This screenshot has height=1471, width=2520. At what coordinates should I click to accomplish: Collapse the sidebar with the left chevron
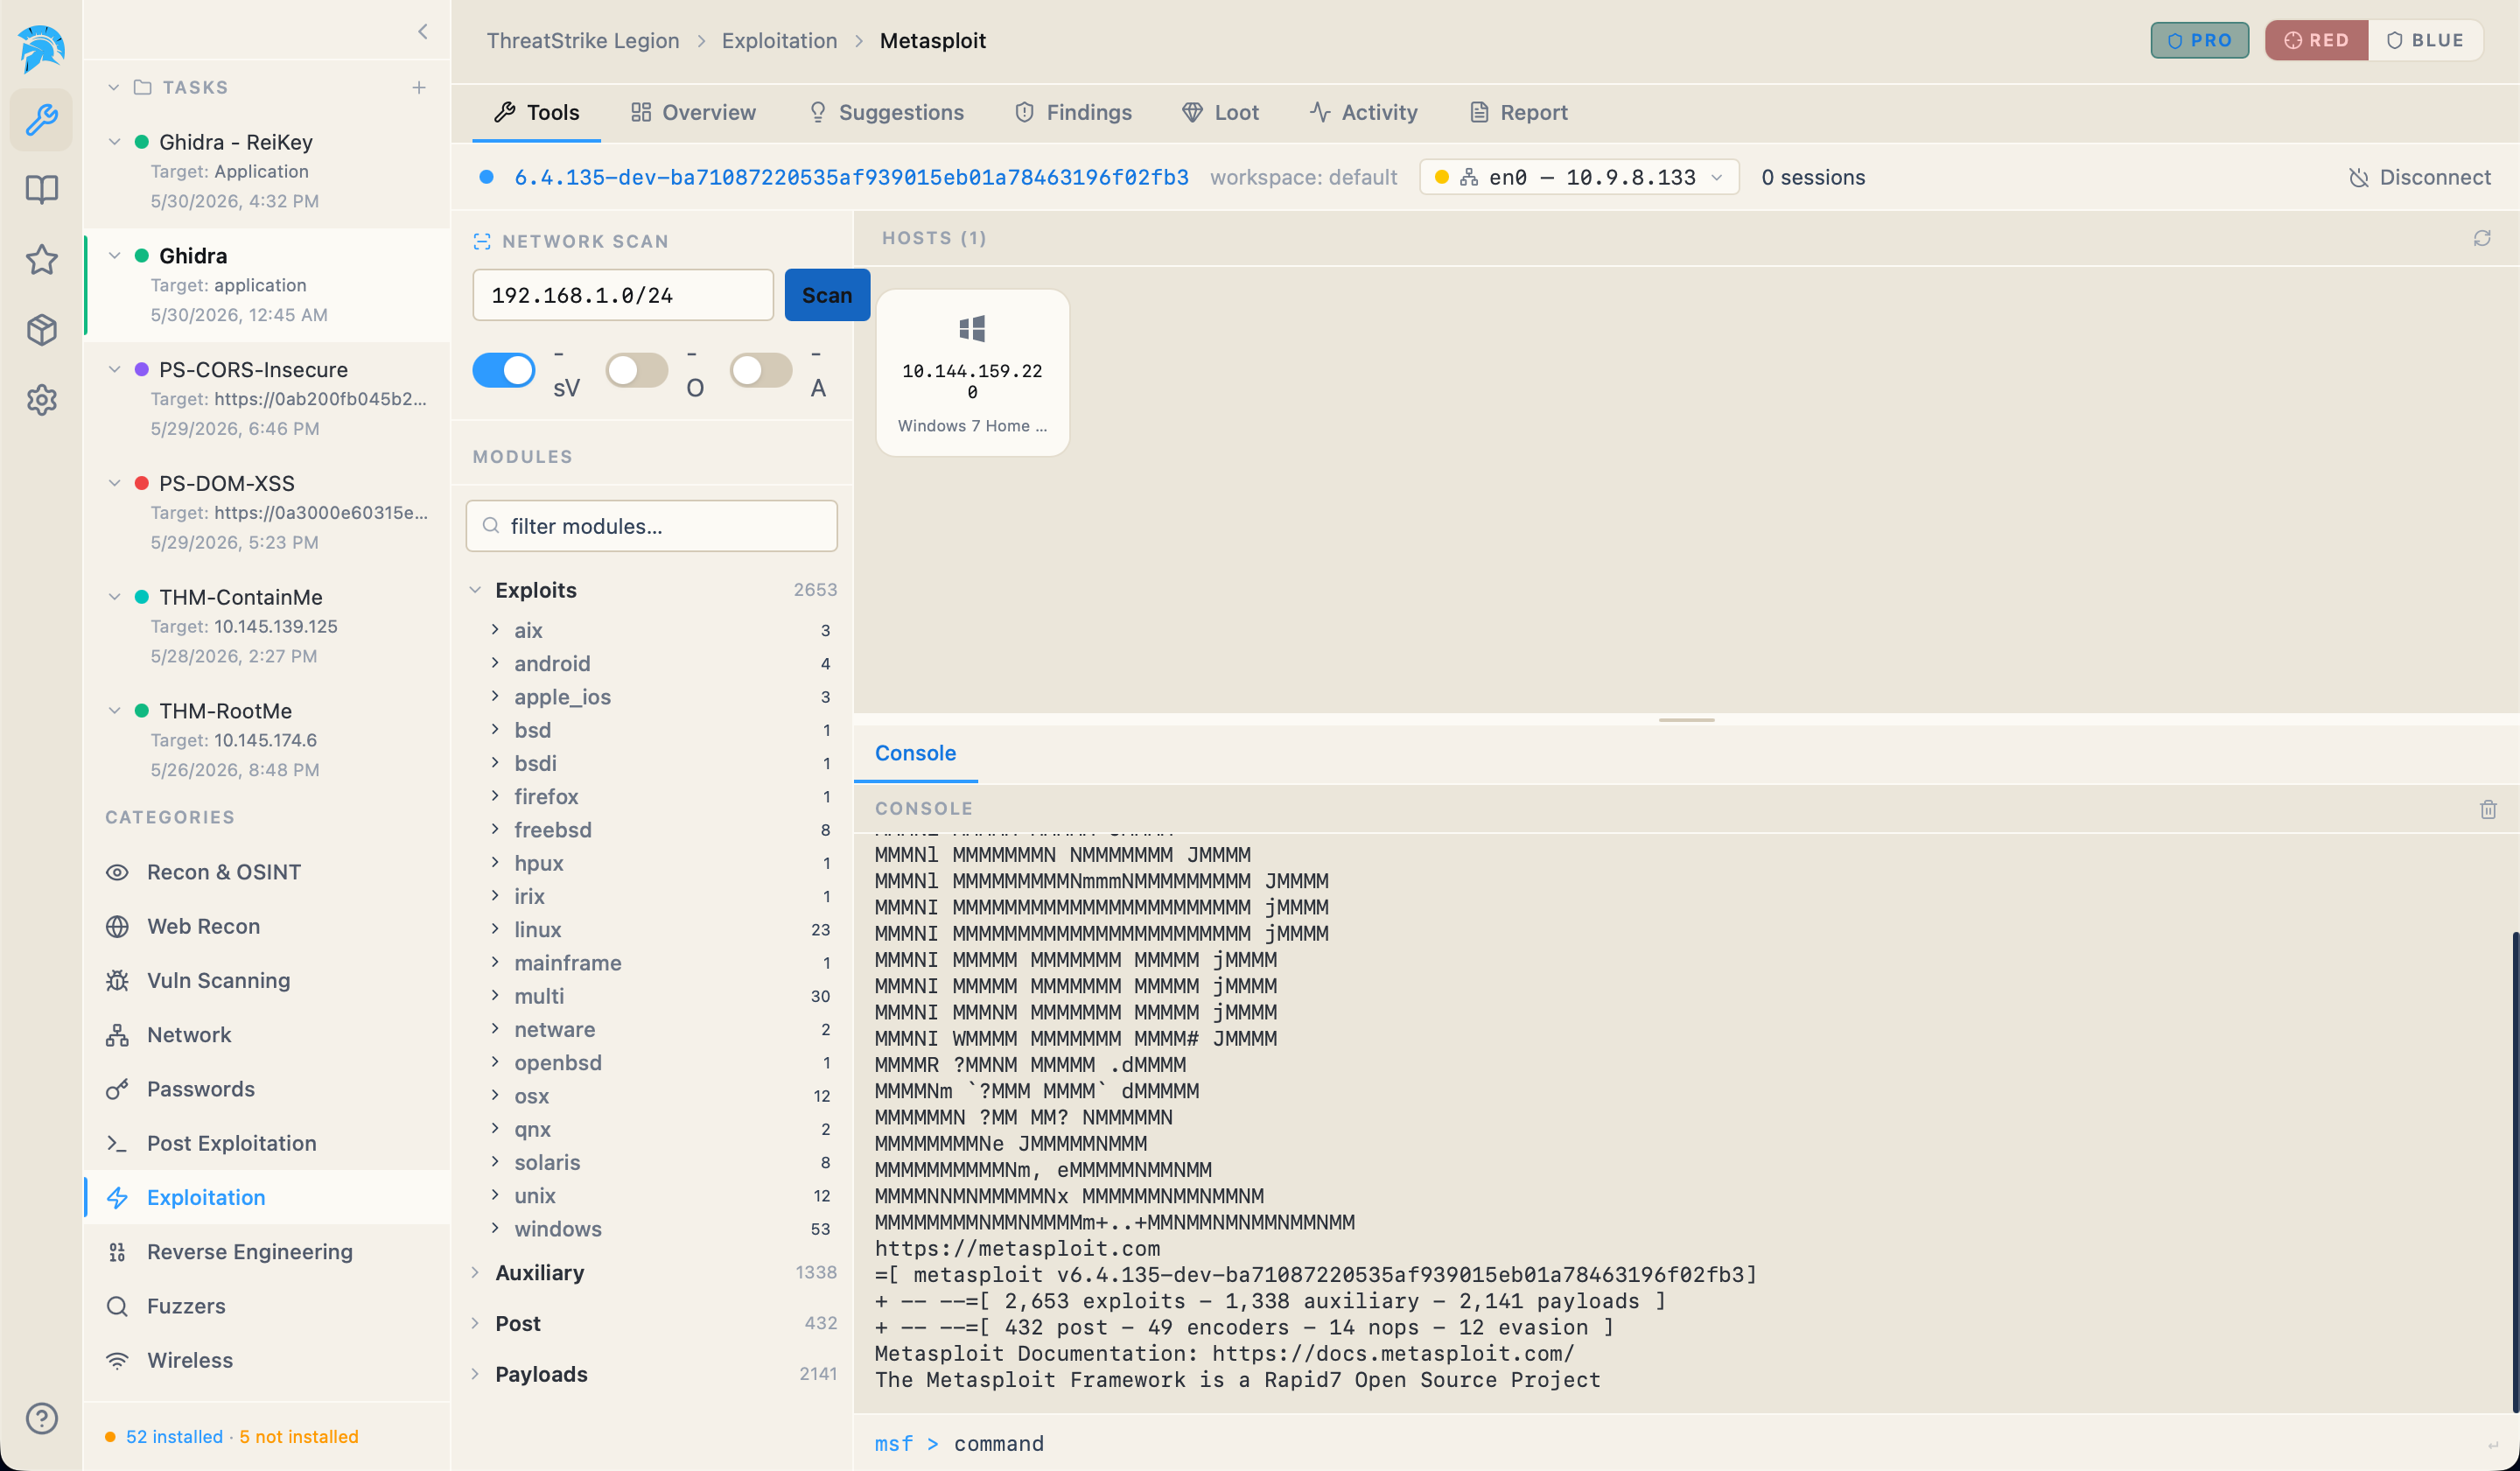coord(423,32)
